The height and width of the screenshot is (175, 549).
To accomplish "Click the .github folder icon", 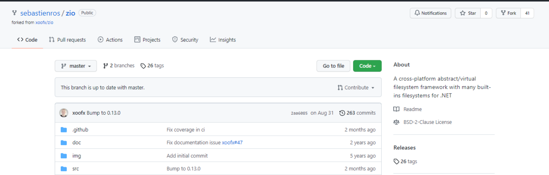I will (64, 130).
